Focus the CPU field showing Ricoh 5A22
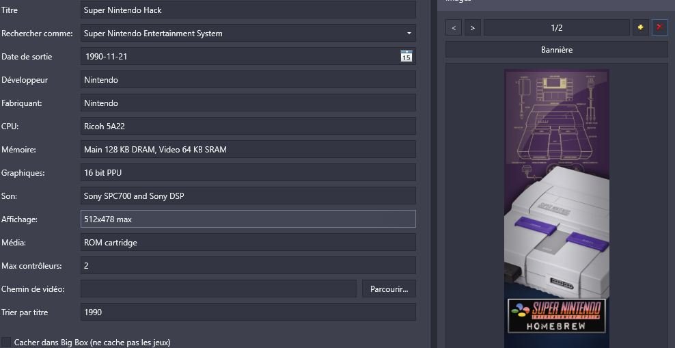The width and height of the screenshot is (675, 348). click(248, 126)
